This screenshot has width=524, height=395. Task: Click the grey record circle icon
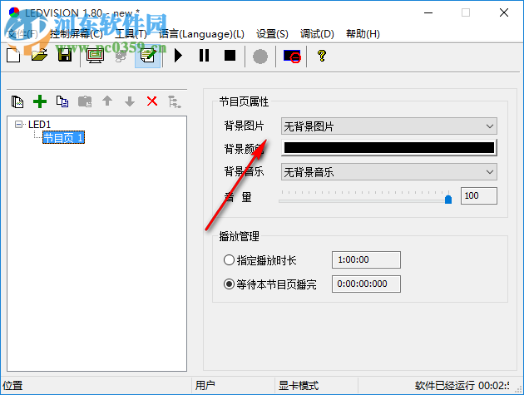(x=260, y=57)
